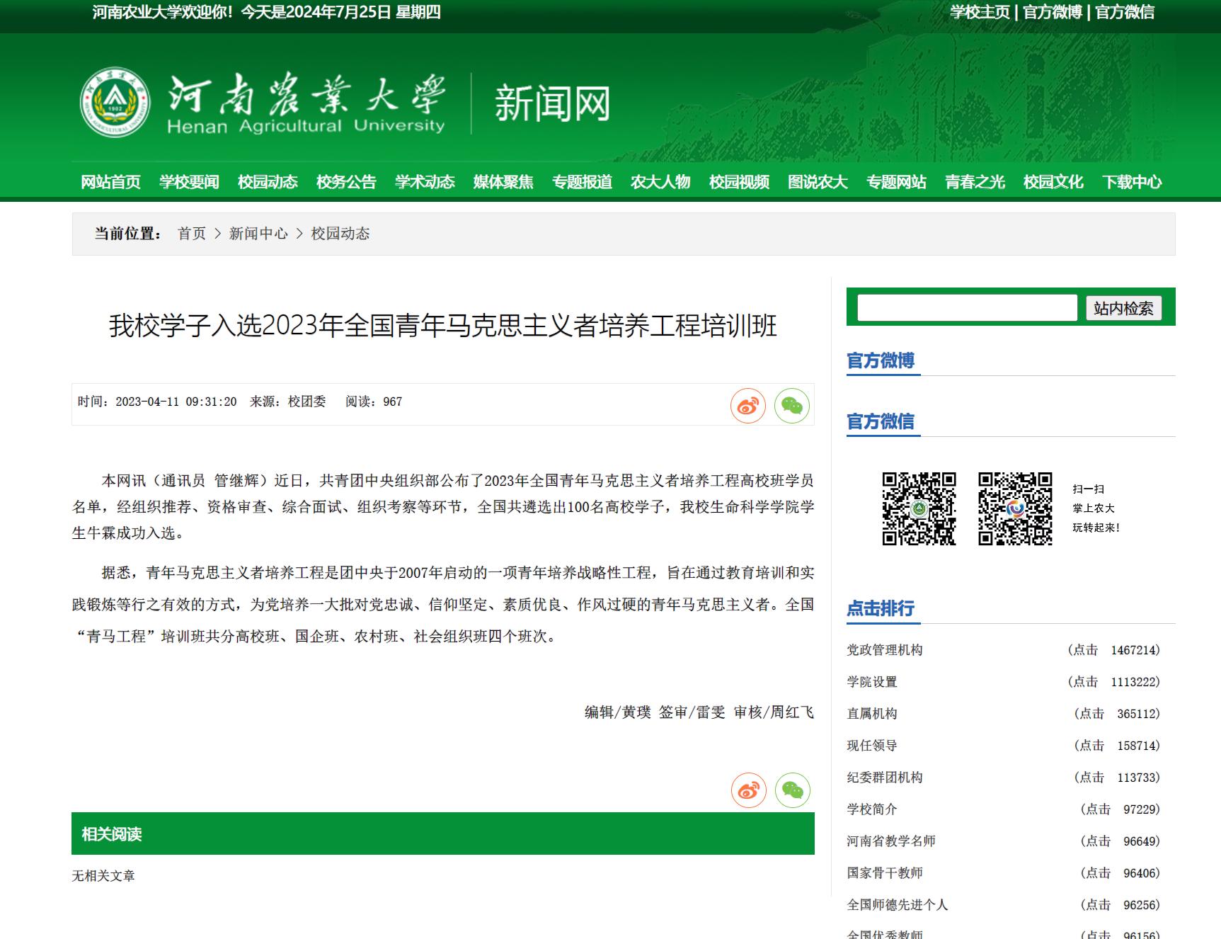Focus the site search text field
Screen dimensions: 1221x939
click(x=966, y=308)
